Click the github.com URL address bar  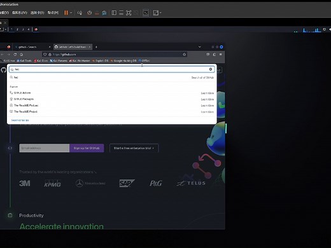click(115, 55)
